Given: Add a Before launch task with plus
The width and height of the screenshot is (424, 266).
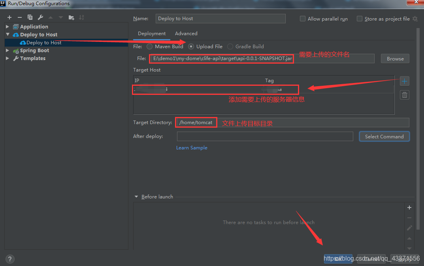Looking at the screenshot, I should pos(409,208).
